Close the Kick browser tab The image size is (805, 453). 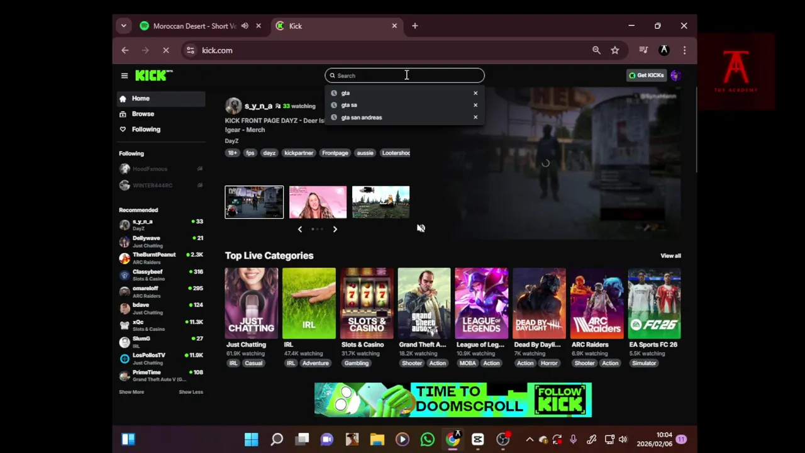click(394, 26)
